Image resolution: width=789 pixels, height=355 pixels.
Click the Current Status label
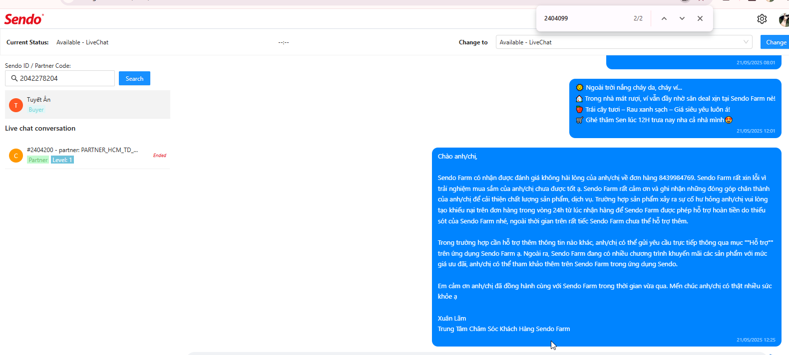click(x=27, y=42)
